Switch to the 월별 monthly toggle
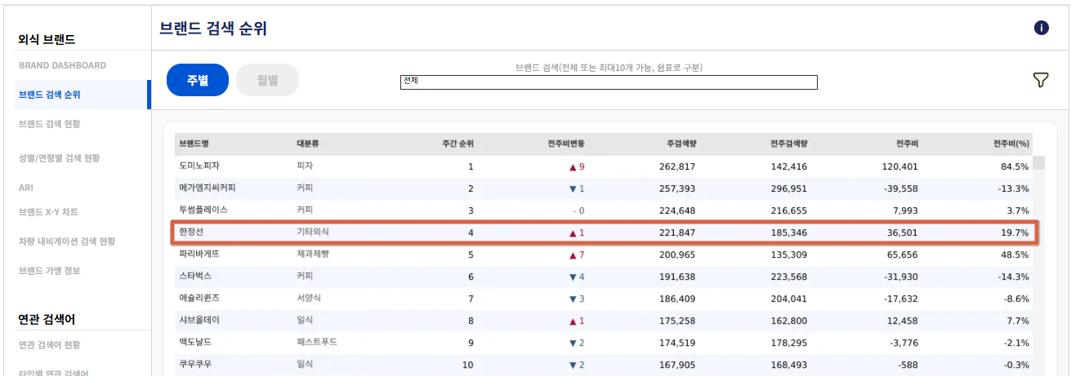Image resolution: width=1071 pixels, height=376 pixels. [267, 80]
